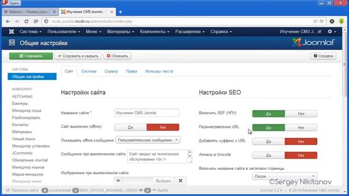Open the Opera settings gear icon
Image resolution: width=349 pixels, height=196 pixels.
(332, 21)
